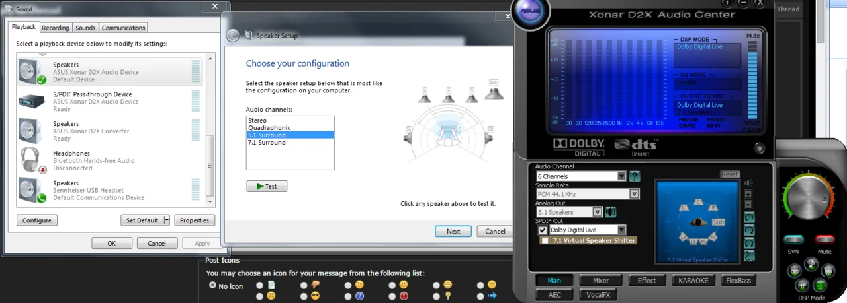Click OK in the Sound dialog

(x=112, y=243)
